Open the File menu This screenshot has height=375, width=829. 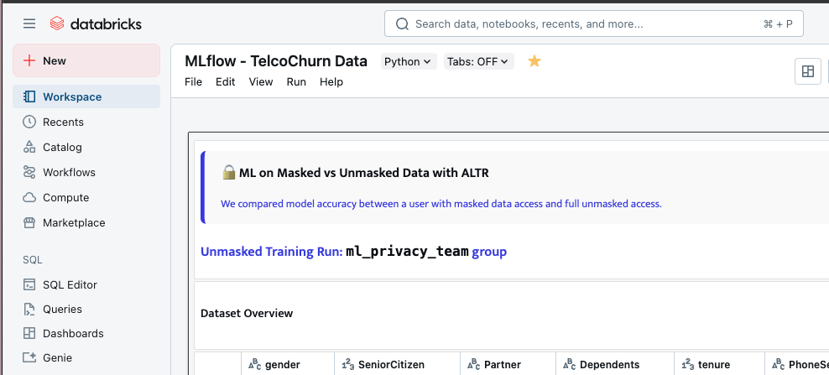coord(194,81)
